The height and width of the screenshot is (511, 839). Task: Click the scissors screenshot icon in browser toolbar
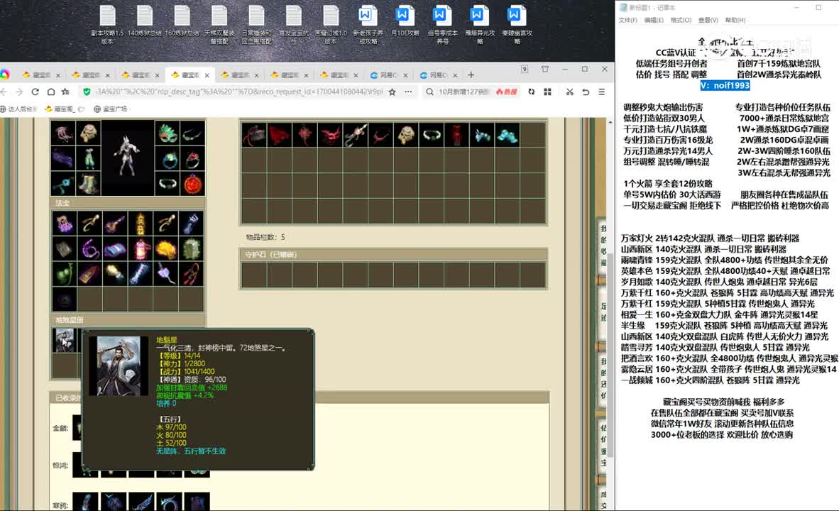point(569,92)
